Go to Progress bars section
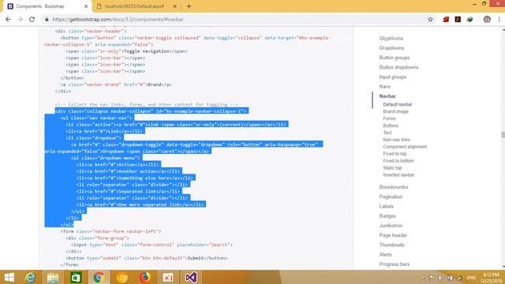The image size is (505, 284). pos(395,264)
